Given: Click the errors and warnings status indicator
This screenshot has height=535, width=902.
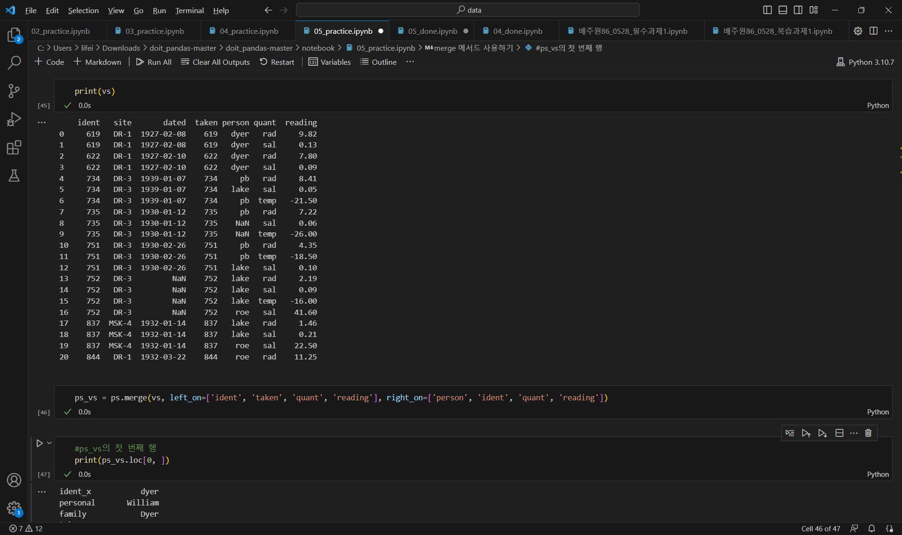Looking at the screenshot, I should point(26,528).
